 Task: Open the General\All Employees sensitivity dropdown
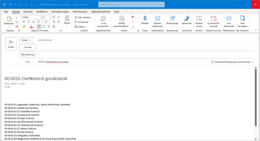coord(252,62)
